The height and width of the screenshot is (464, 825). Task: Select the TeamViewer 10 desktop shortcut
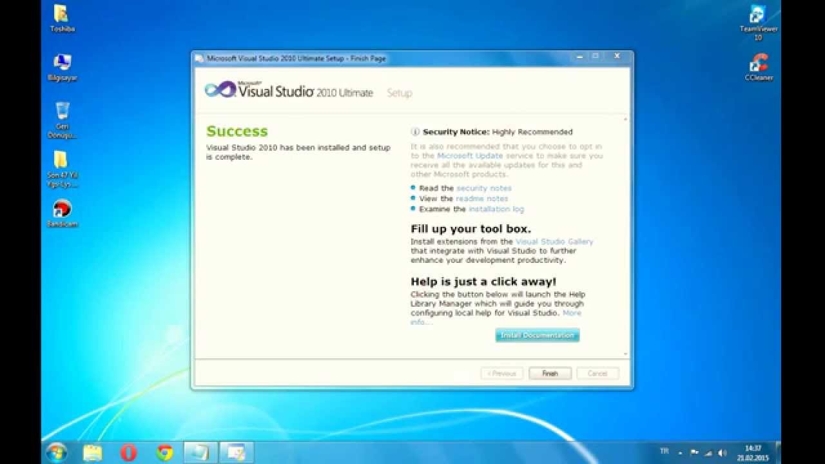click(x=759, y=23)
